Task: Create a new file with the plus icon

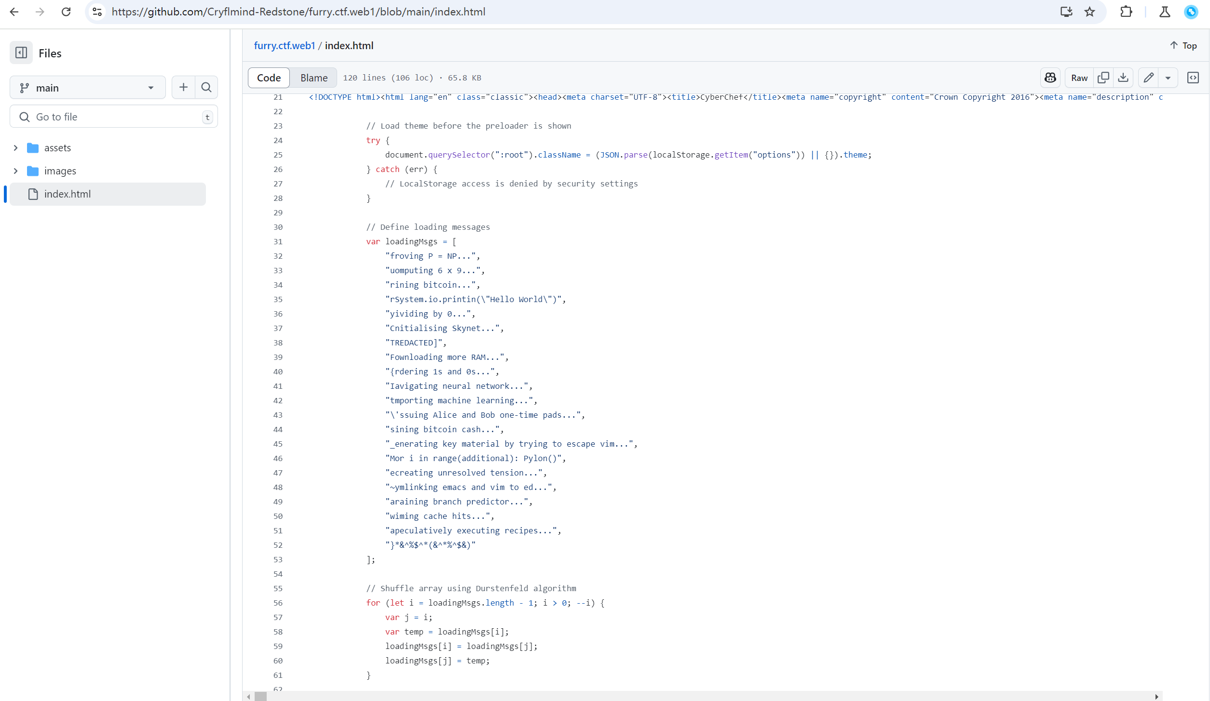Action: pyautogui.click(x=183, y=87)
